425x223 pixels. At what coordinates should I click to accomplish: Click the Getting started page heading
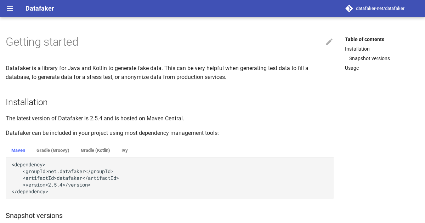tap(42, 42)
